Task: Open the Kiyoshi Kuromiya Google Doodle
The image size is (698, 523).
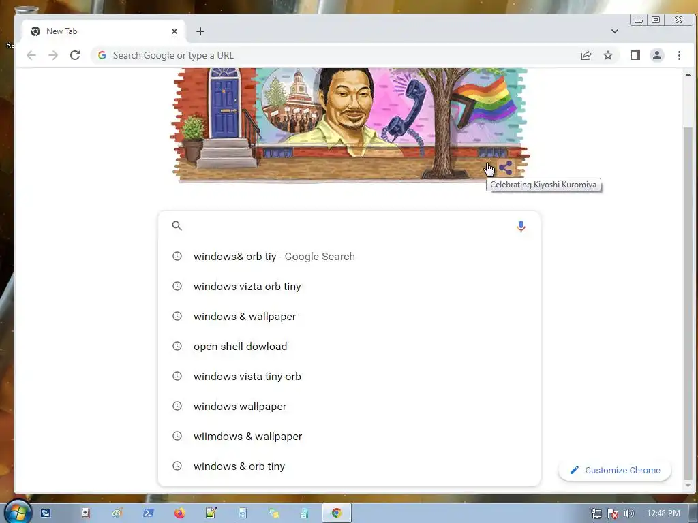Action: [350, 125]
